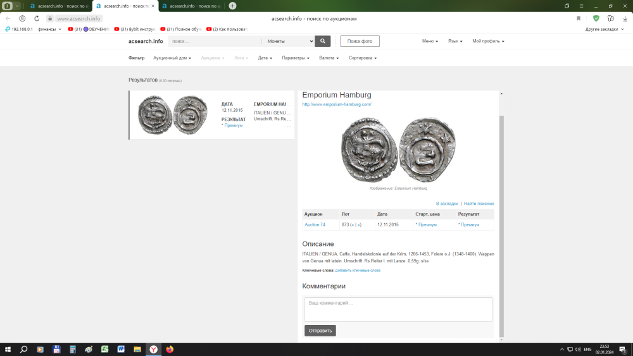633x356 pixels.
Task: Open the Сортировка sorting dropdown
Action: click(x=362, y=58)
